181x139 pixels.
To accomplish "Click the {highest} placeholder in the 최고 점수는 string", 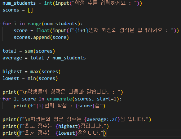I will [68, 126].
